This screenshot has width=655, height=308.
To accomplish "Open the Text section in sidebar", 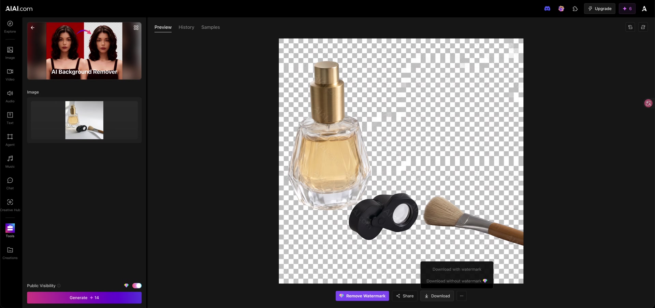I will pos(10,118).
